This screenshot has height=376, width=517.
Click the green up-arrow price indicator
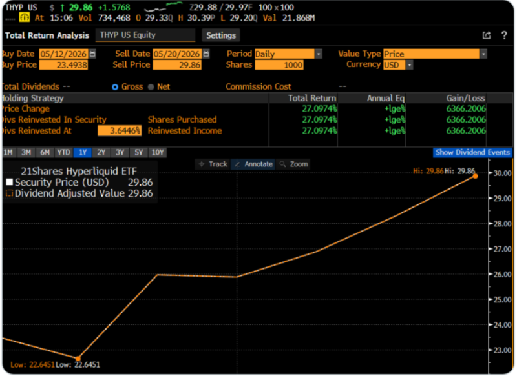(62, 7)
